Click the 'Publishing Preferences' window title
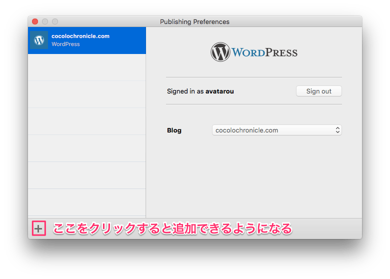390x279 pixels. (x=194, y=21)
